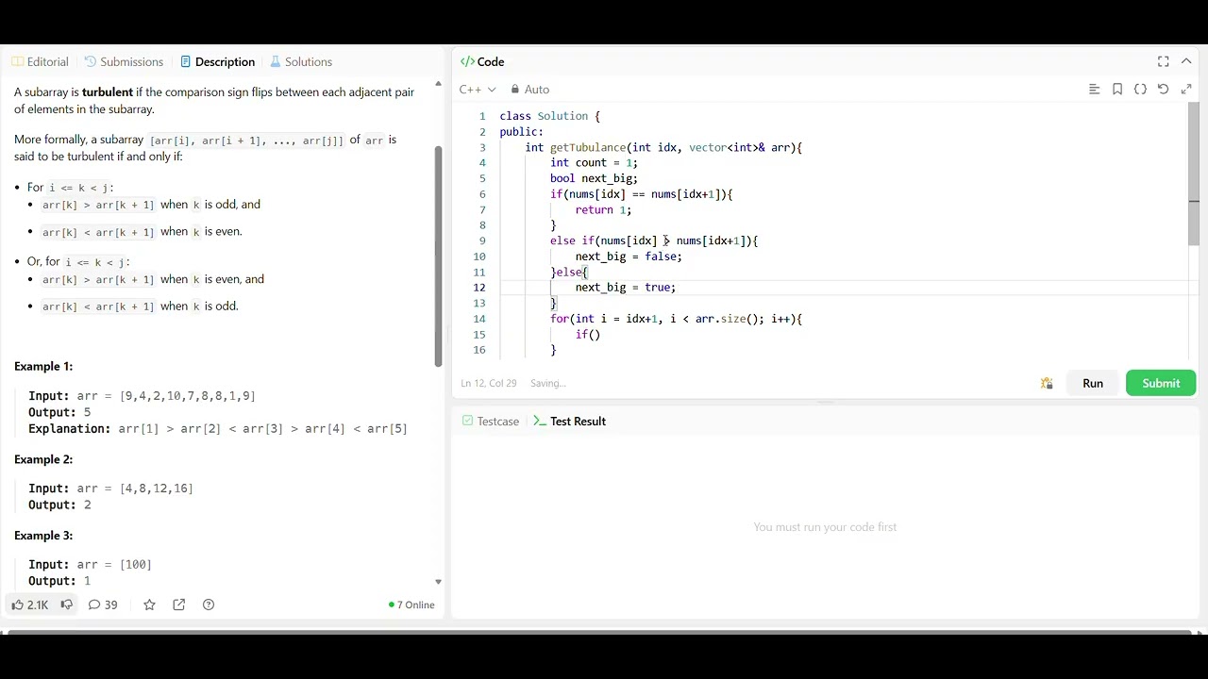Click line number 7 in the gutter
Image resolution: width=1208 pixels, height=679 pixels.
tap(482, 209)
